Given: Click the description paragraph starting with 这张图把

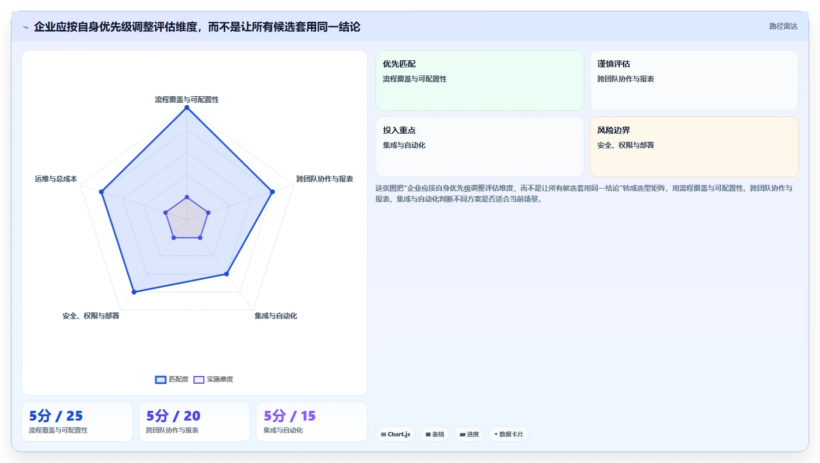Looking at the screenshot, I should coord(584,193).
